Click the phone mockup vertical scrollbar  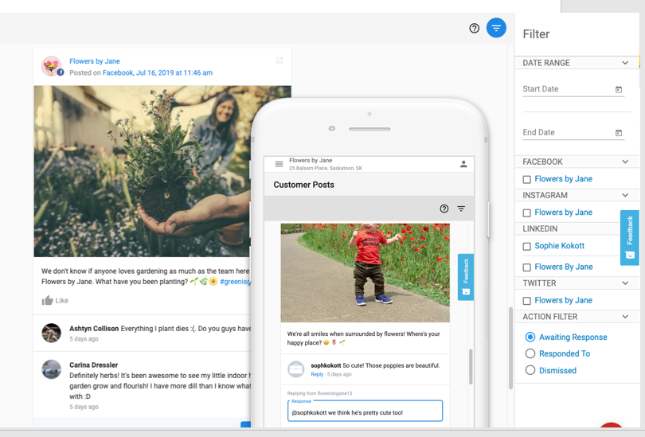[x=471, y=367]
